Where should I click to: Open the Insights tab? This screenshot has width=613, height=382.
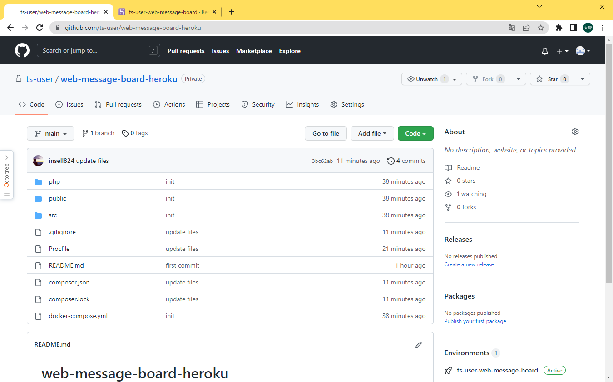tap(302, 104)
